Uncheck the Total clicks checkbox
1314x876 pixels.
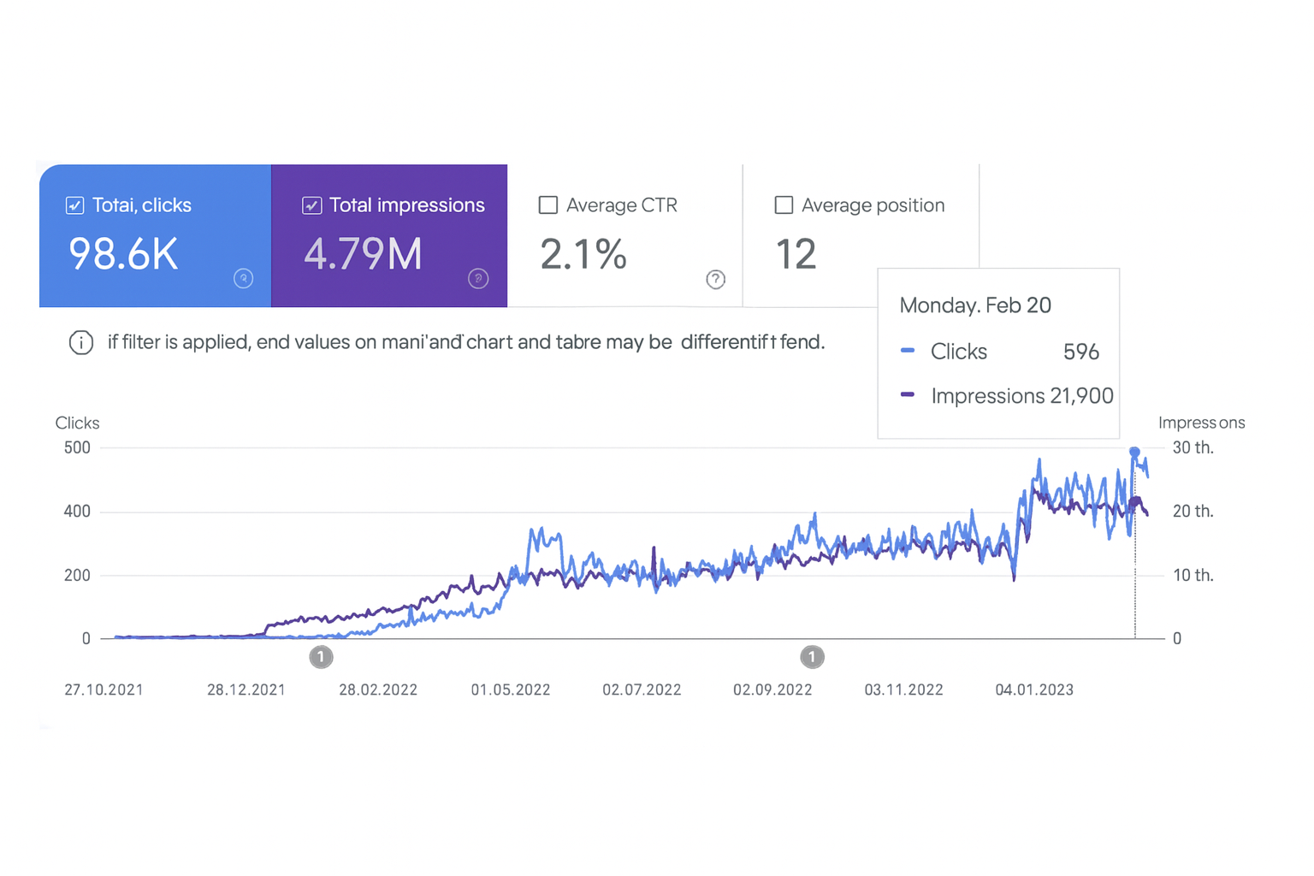(75, 205)
